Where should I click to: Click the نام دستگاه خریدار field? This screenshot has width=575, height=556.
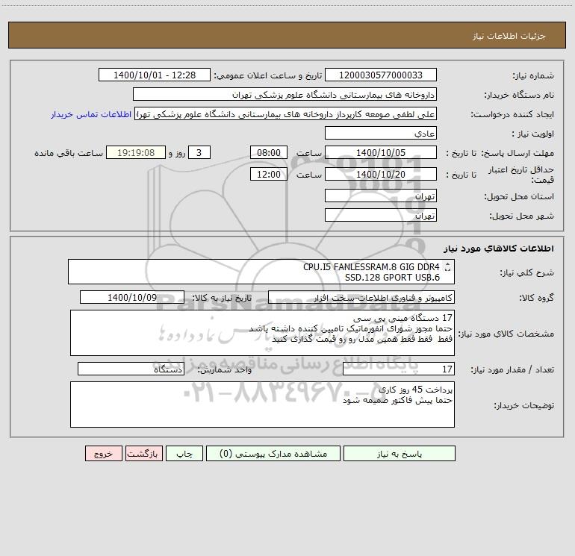[x=285, y=94]
